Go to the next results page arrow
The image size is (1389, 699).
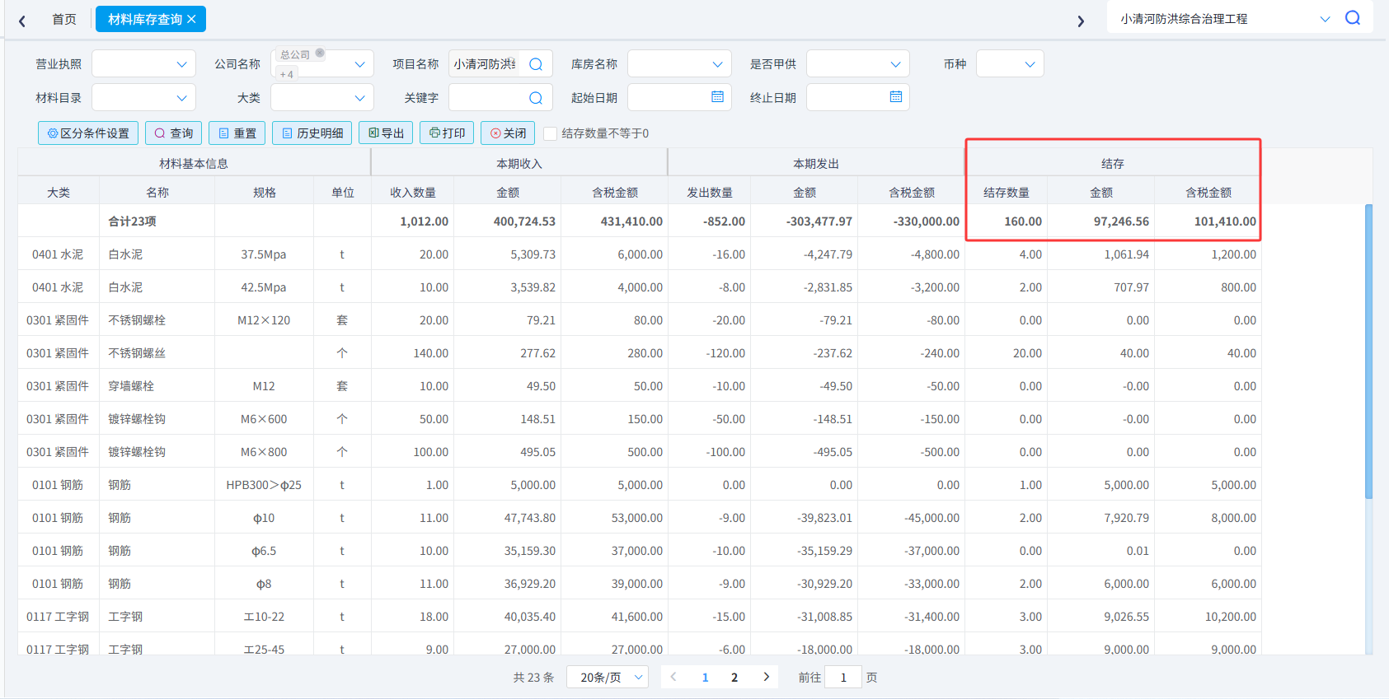coord(767,677)
